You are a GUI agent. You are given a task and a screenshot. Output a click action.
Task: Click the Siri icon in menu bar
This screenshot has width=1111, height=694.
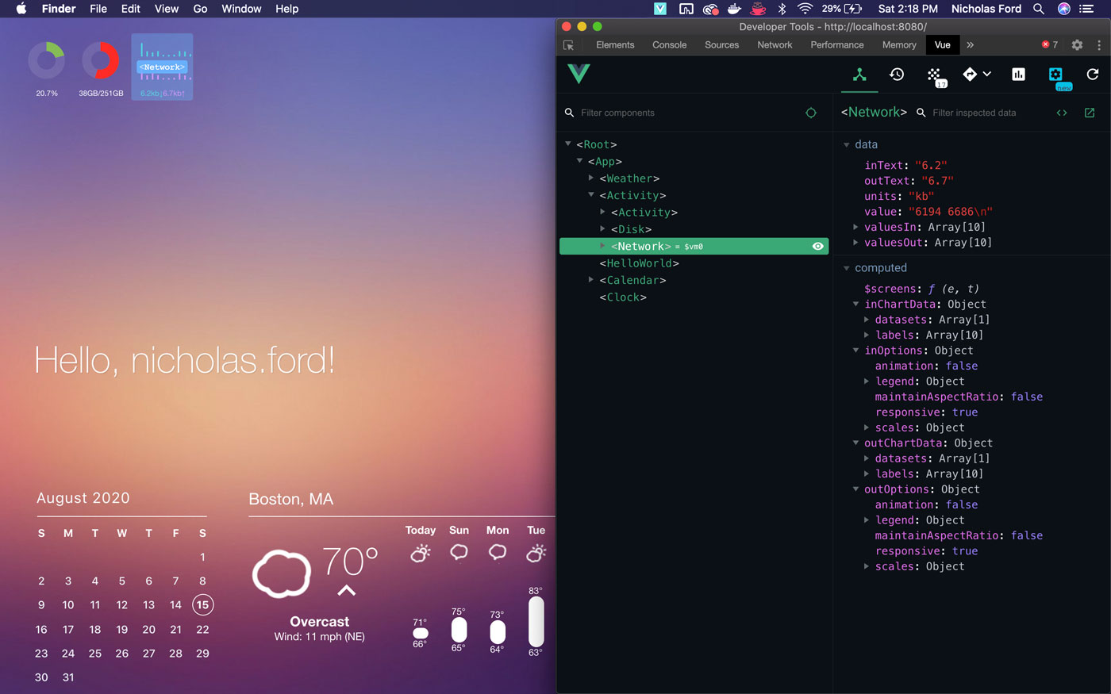(x=1064, y=9)
